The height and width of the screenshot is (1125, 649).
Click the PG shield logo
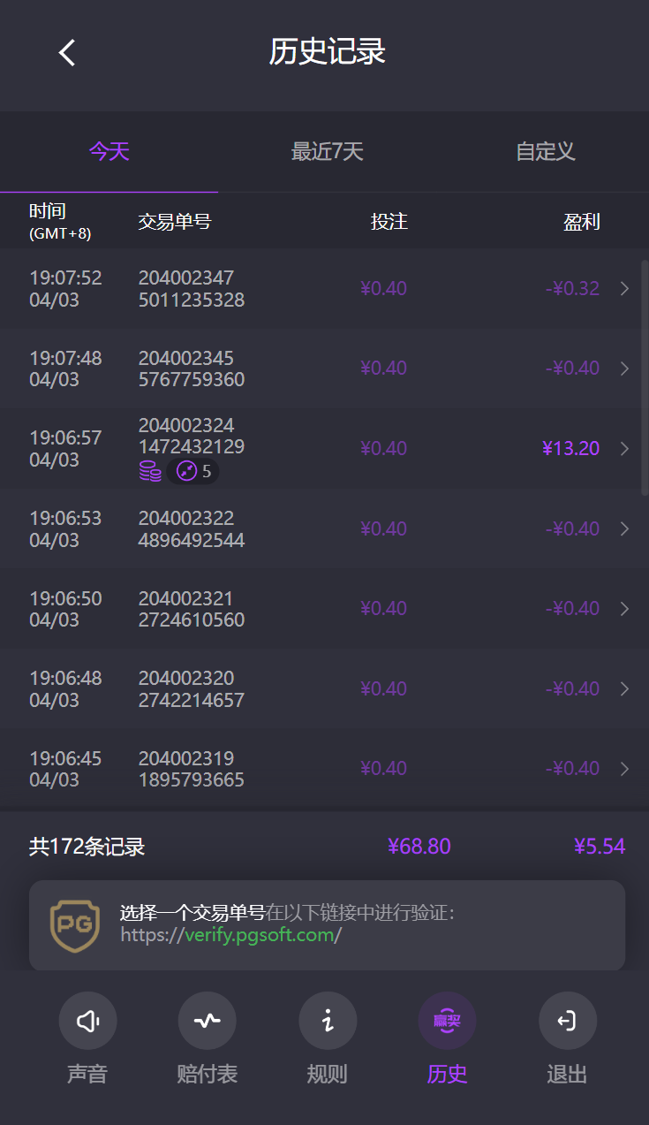[x=75, y=925]
